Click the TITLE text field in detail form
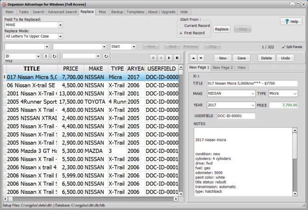Viewport: 308px width, 210px height. click(x=252, y=84)
